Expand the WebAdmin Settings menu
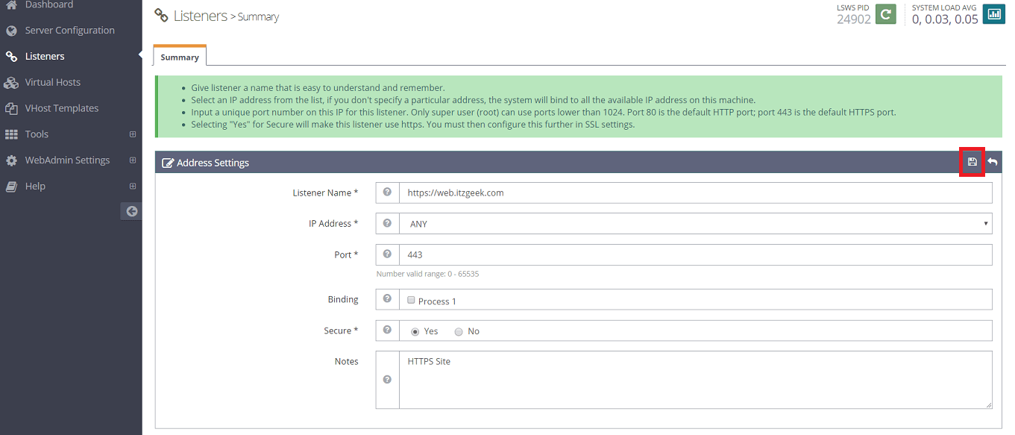This screenshot has height=435, width=1015. coord(133,160)
